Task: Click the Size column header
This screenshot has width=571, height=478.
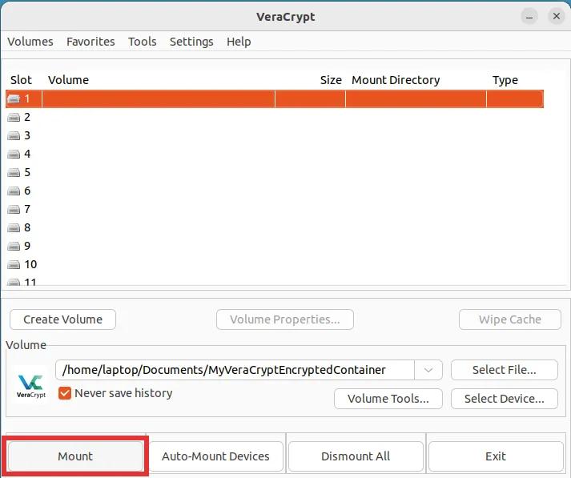Action: (x=331, y=80)
